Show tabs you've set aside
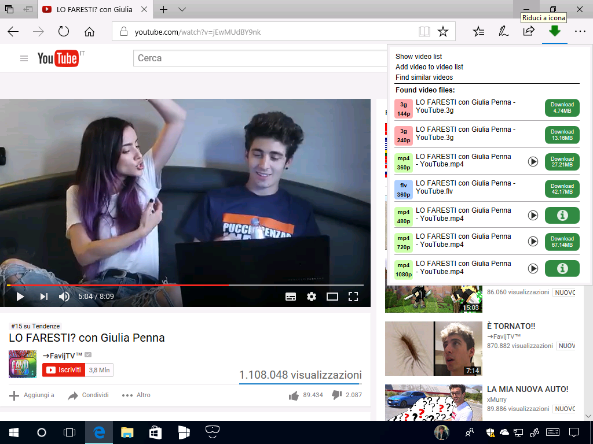The width and height of the screenshot is (593, 444). pos(9,9)
